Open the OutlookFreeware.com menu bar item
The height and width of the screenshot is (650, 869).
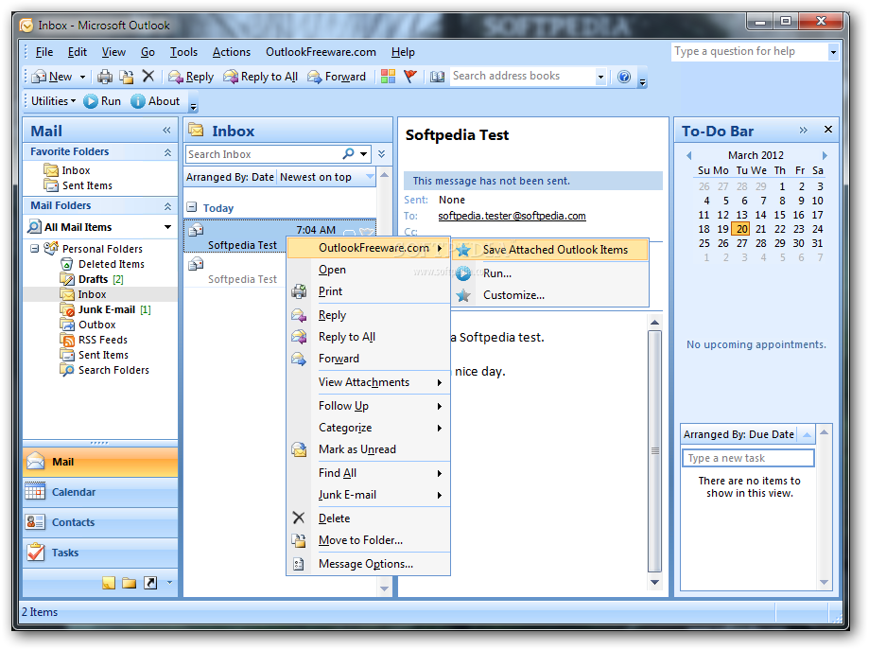321,52
